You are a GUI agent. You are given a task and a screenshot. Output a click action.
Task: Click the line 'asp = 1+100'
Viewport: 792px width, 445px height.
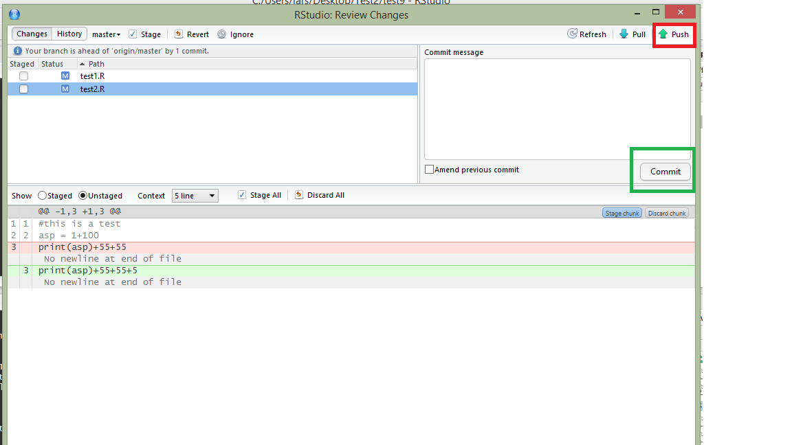pyautogui.click(x=69, y=235)
